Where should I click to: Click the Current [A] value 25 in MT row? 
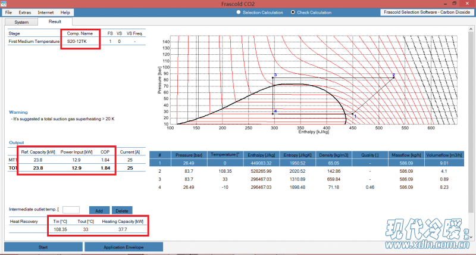click(130, 160)
